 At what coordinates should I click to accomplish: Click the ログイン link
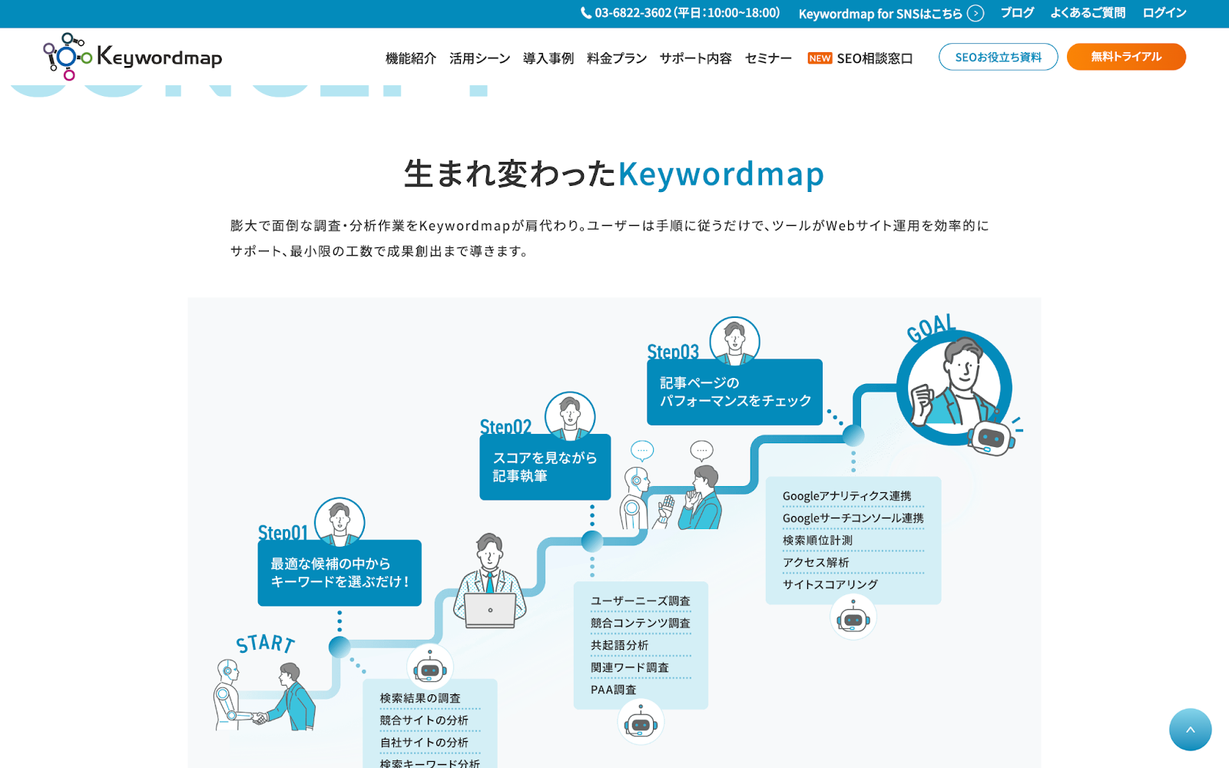[x=1164, y=13]
